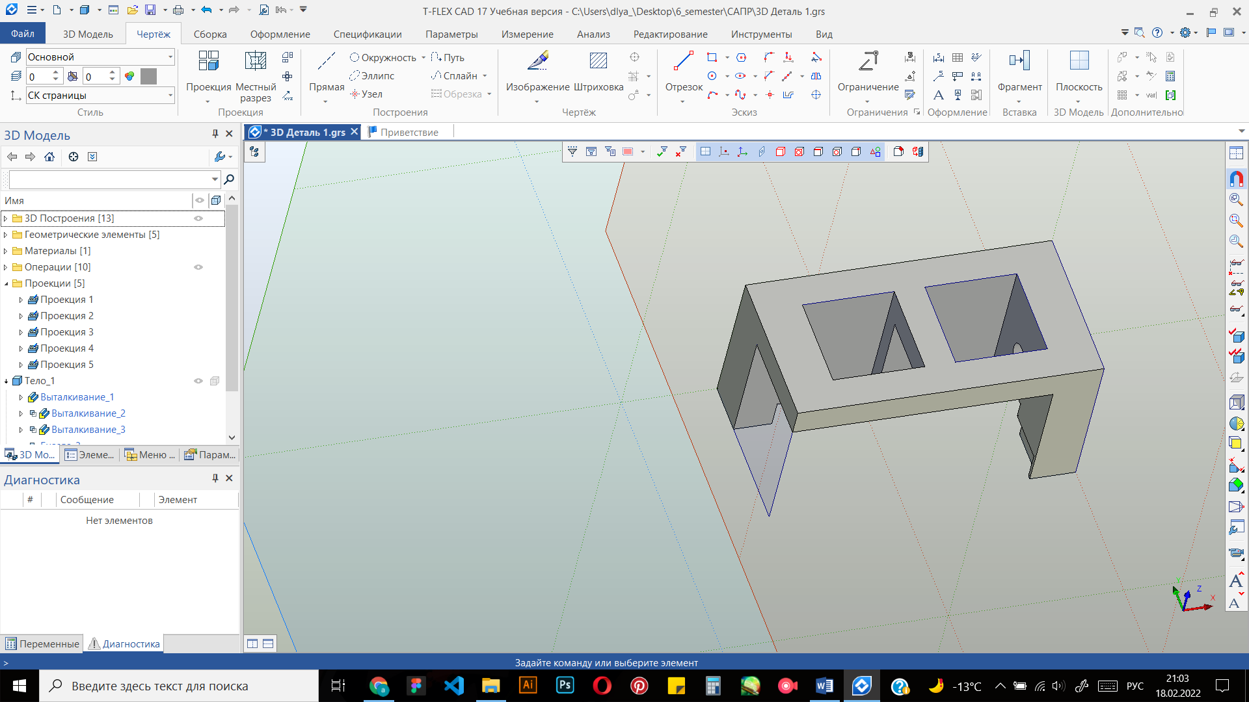This screenshot has width=1249, height=702.
Task: Increase the level stepper value
Action: point(55,73)
